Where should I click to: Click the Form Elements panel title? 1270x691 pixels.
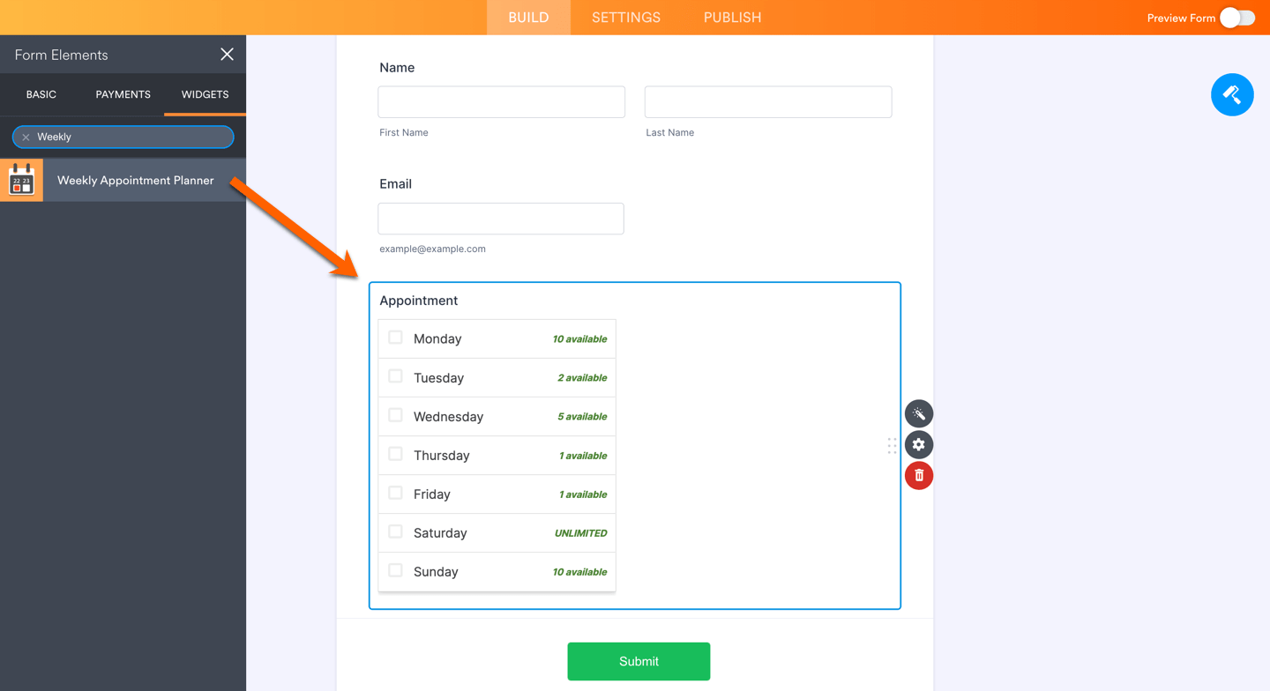click(x=61, y=55)
